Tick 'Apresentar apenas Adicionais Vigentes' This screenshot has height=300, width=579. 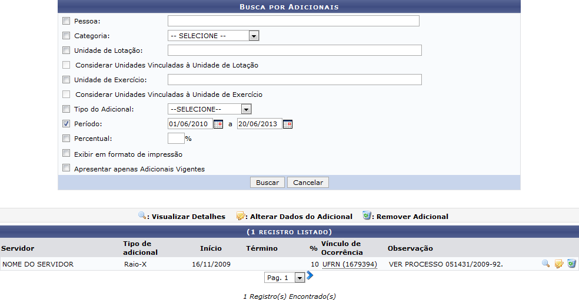coord(66,168)
